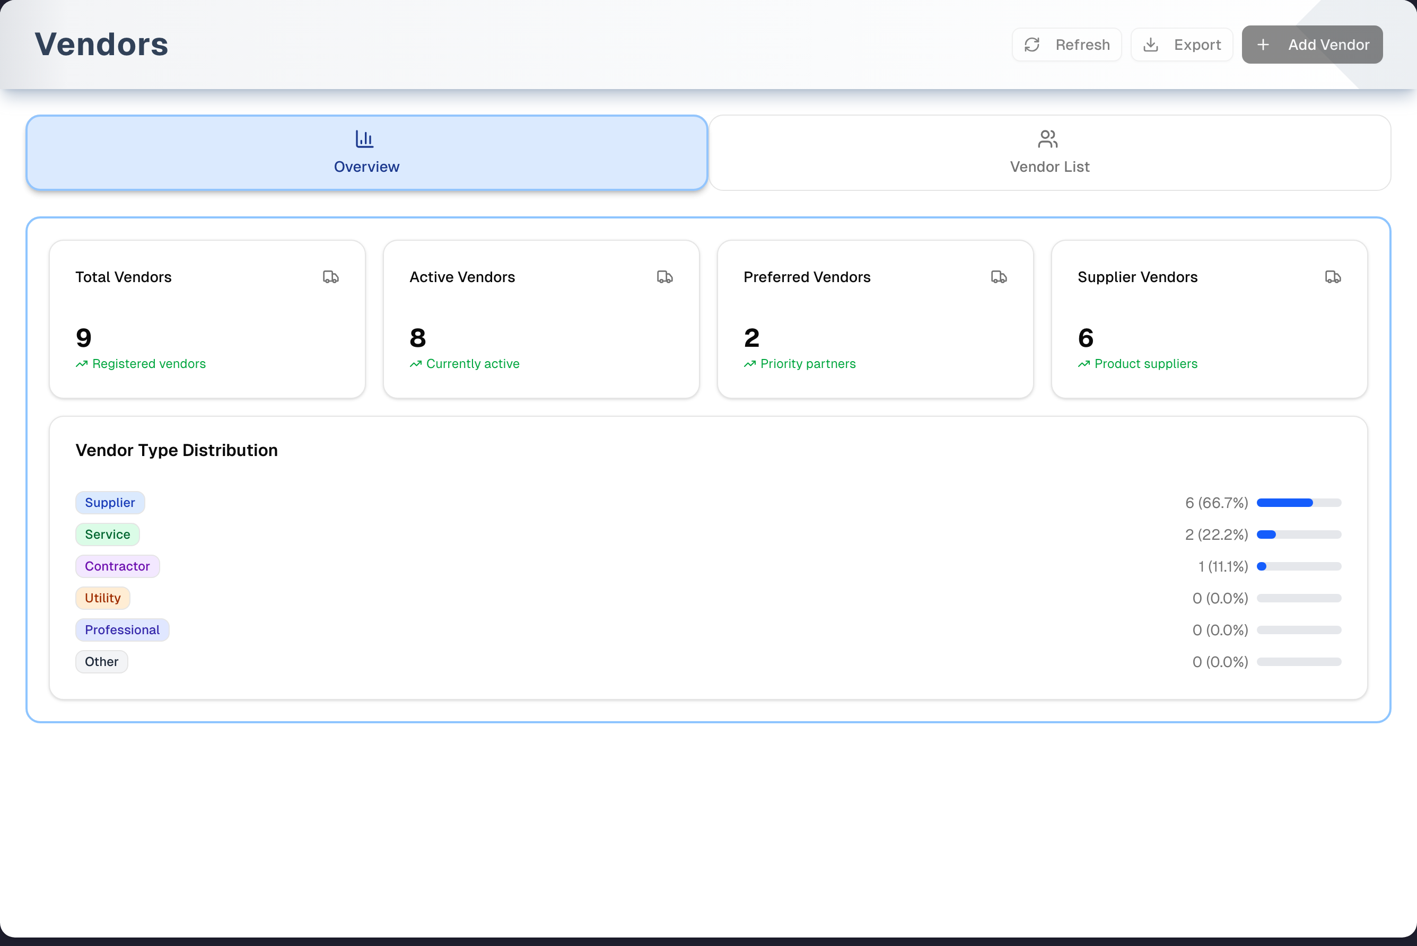Click the Add Vendor button
This screenshot has height=946, width=1417.
[x=1312, y=45]
